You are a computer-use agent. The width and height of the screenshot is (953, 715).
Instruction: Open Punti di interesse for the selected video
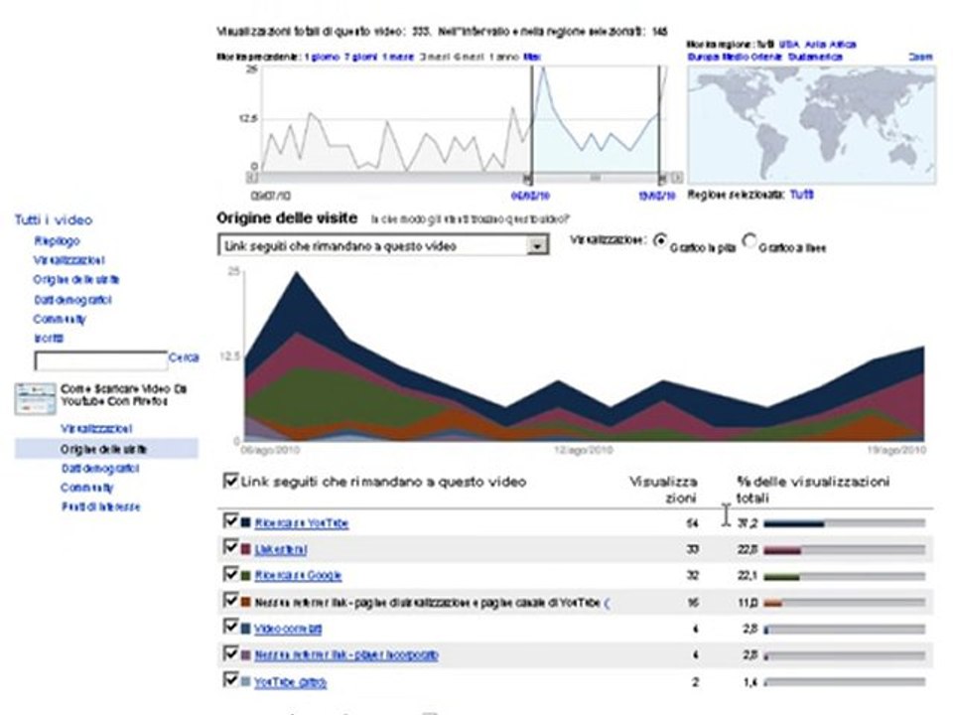[101, 506]
